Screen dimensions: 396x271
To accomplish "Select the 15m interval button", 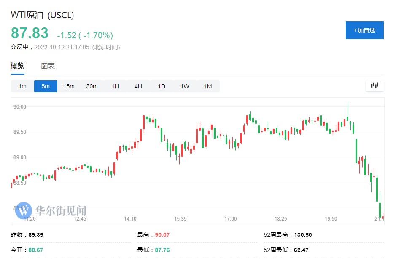I will (69, 86).
